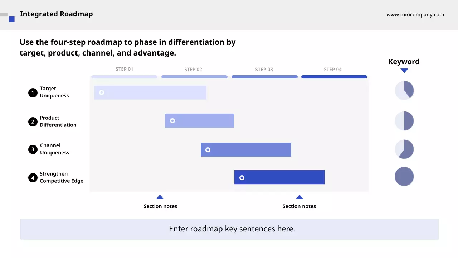Select the Channel Uniqueness pie chart
Viewport: 458px width, 258px height.
[x=404, y=149]
